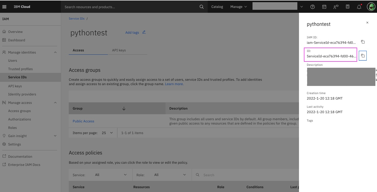Close the pythontest details panel
377x192 pixels.
(x=367, y=23)
